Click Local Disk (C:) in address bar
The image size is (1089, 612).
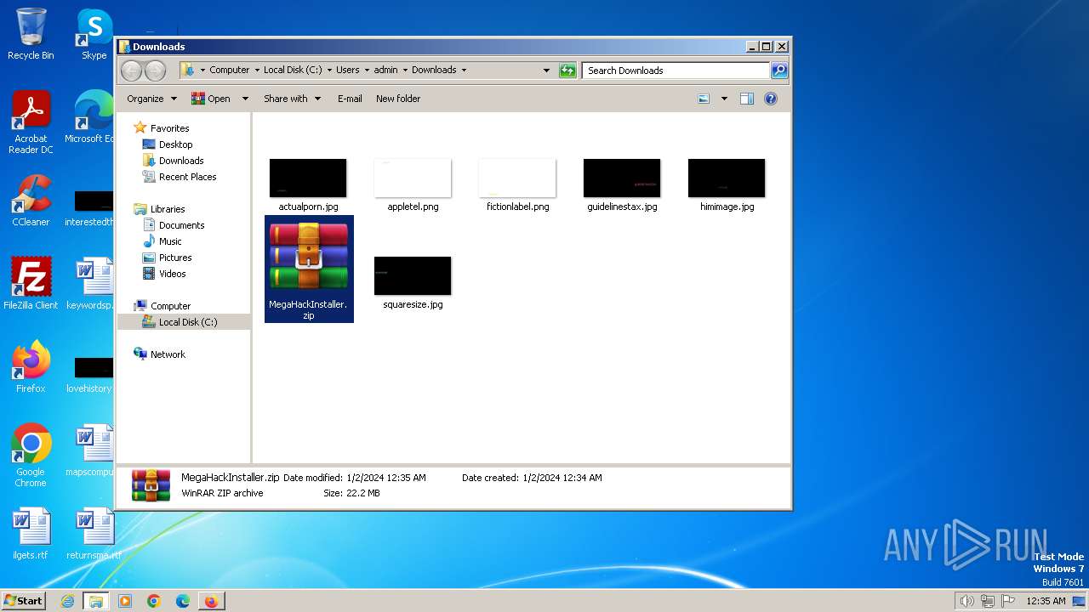coord(293,71)
